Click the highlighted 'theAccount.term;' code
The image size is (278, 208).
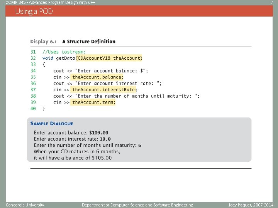[x=93, y=102]
